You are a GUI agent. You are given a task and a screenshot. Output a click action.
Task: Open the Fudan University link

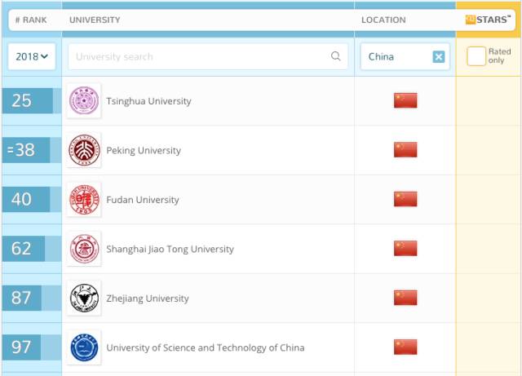tap(143, 200)
